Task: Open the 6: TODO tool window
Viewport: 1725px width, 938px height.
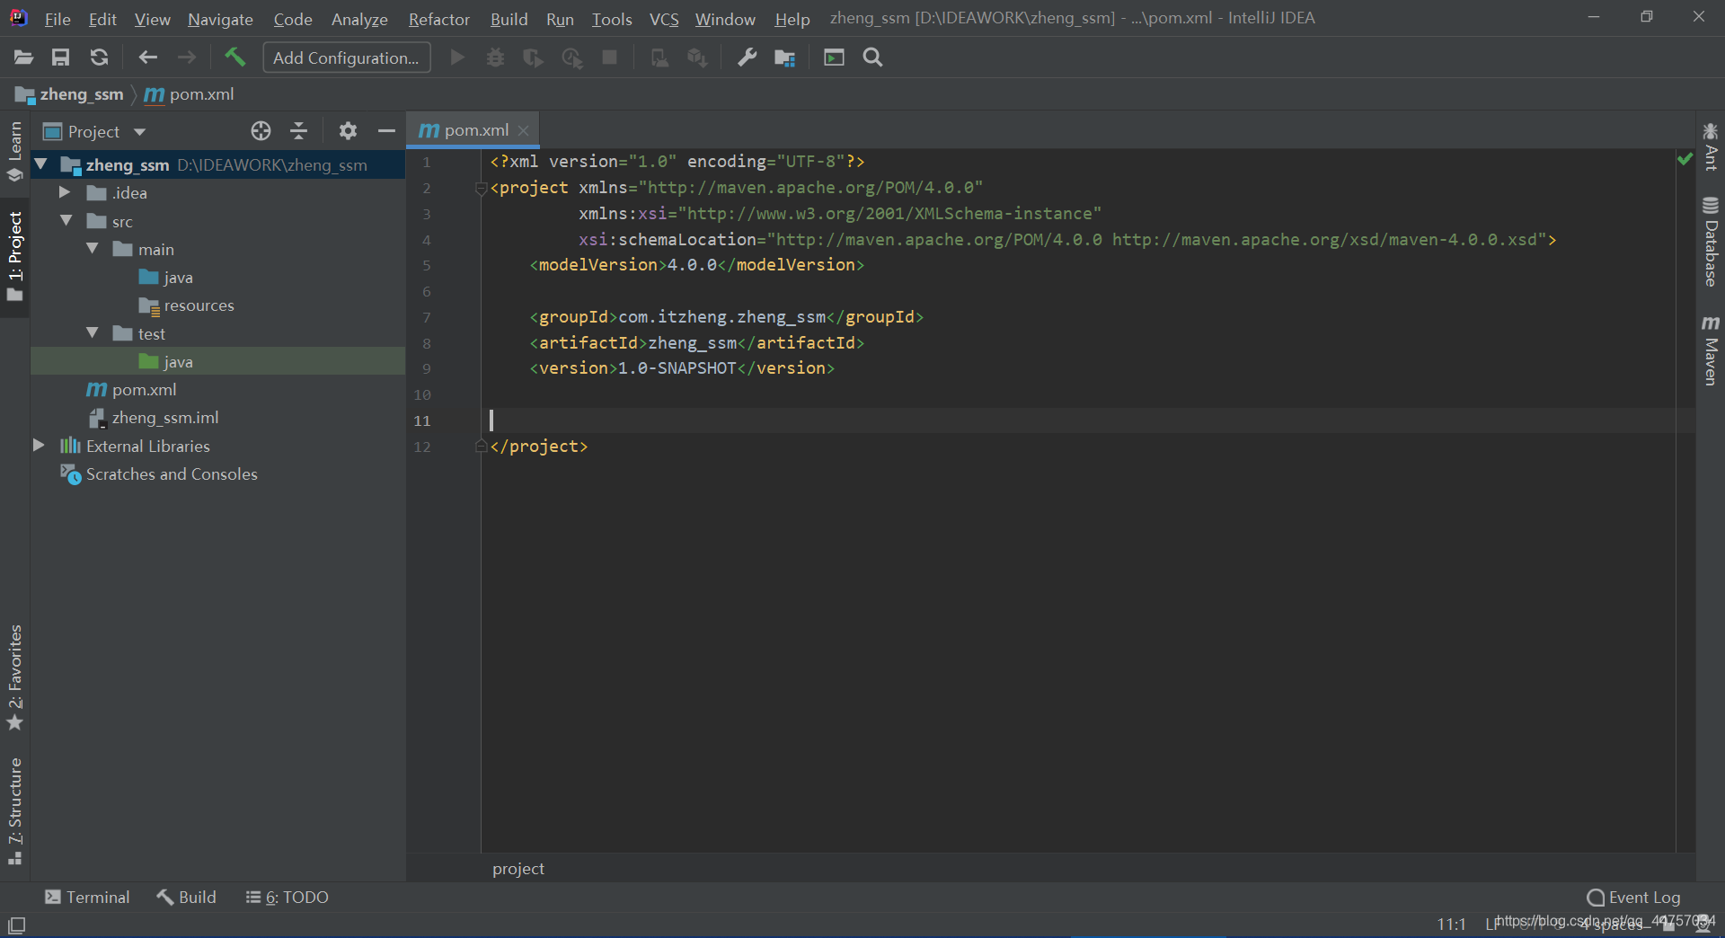Action: (287, 897)
